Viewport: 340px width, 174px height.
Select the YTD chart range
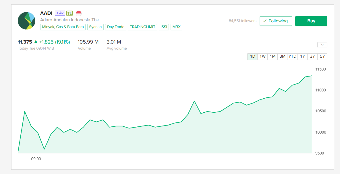(292, 56)
